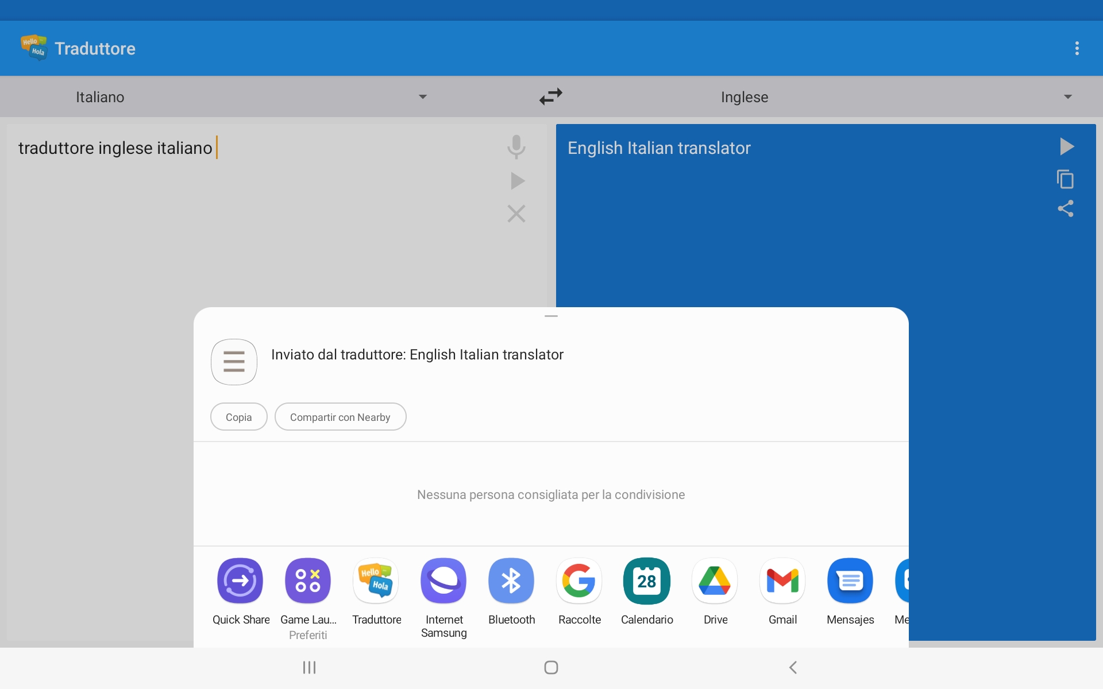Screen dimensions: 1103x689
Task: Share to Google Drive
Action: point(715,592)
